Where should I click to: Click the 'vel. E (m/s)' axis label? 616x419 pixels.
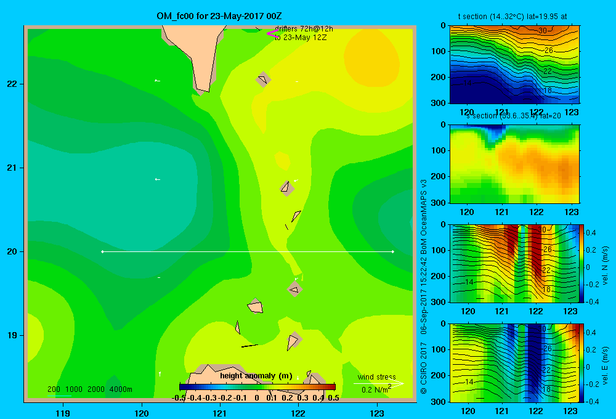[605, 365]
